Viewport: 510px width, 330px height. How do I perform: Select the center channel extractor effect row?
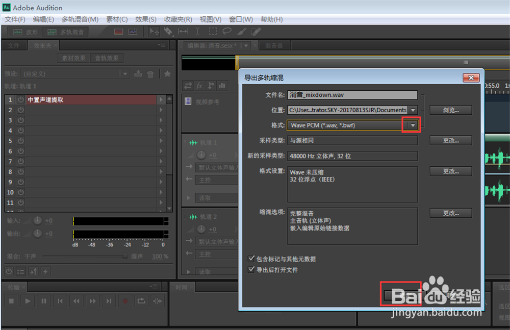click(91, 99)
